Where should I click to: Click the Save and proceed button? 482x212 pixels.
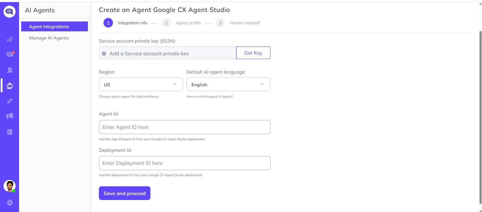tap(125, 193)
